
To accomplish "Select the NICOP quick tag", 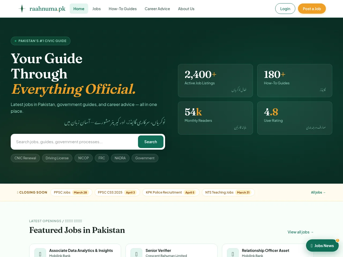I will [x=84, y=158].
